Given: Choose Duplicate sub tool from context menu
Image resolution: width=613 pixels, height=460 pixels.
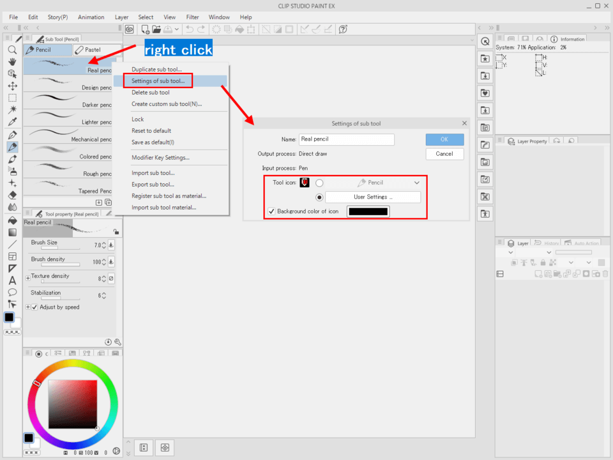Looking at the screenshot, I should pos(156,70).
